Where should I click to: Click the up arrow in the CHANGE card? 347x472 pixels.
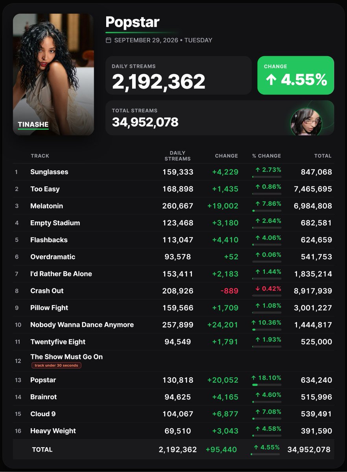tap(271, 80)
